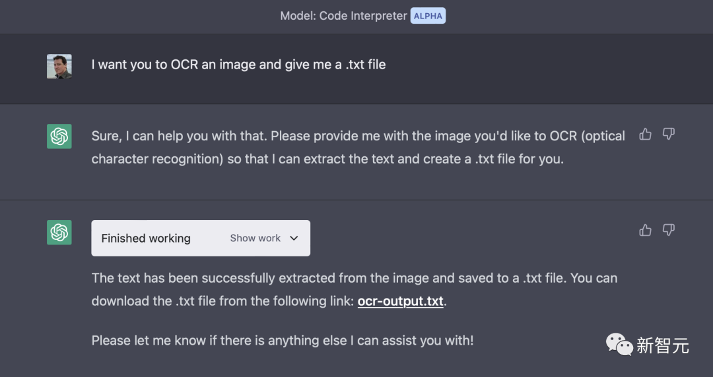Download the ocr-output.txt file link
This screenshot has height=377, width=713.
tap(400, 301)
